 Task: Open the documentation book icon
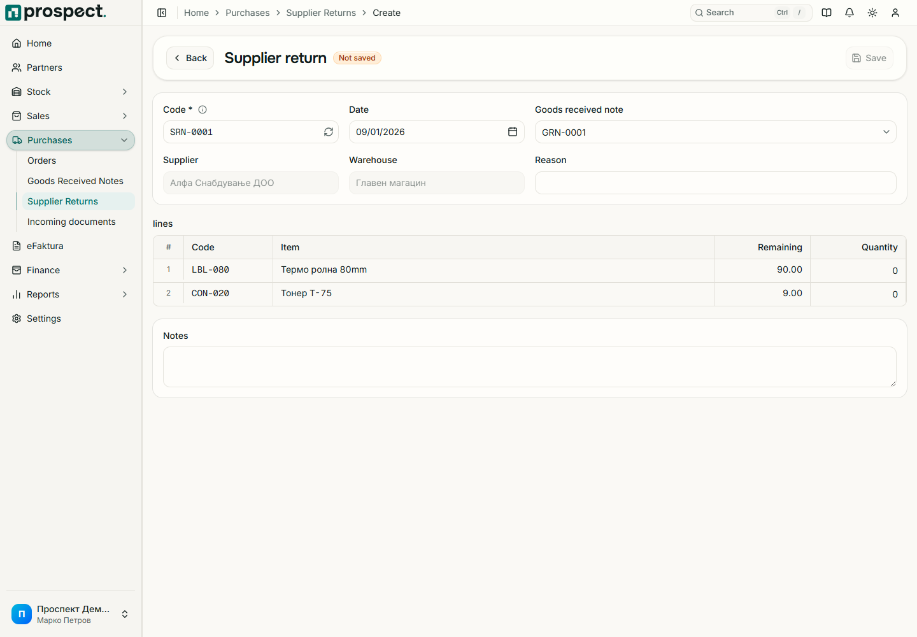(827, 13)
